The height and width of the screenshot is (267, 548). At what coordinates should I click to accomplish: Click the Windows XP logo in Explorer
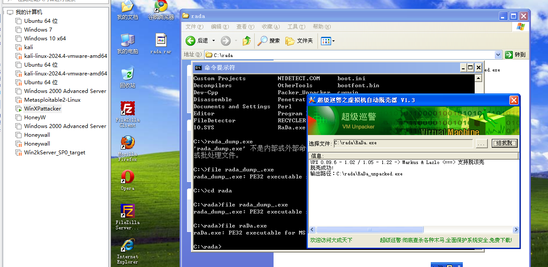pos(521,27)
